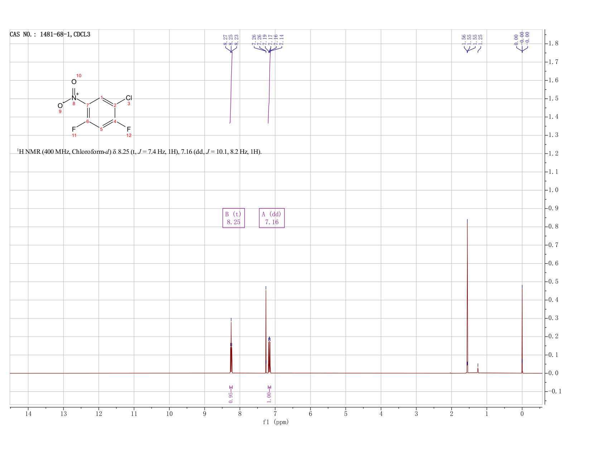Viewport: 591px width, 456px height.
Task: Click ring carbon labeled 7 in structure
Action: (87, 105)
